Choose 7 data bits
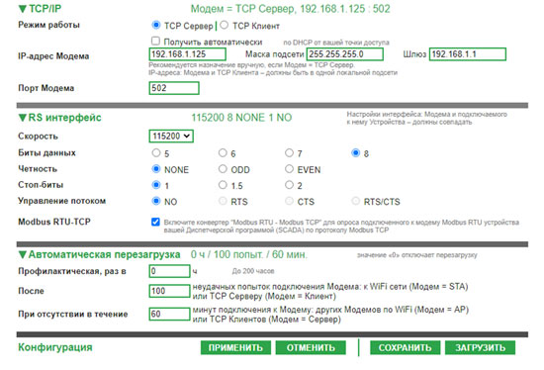This screenshot has width=544, height=370. [x=289, y=152]
